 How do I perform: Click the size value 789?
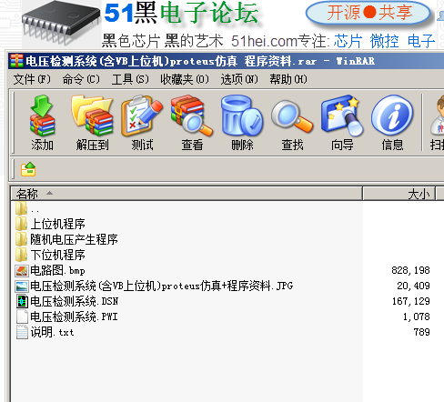tap(422, 332)
